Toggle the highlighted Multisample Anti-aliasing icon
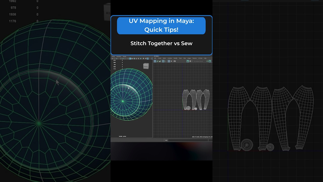The height and width of the screenshot is (182, 323). tap(148, 59)
